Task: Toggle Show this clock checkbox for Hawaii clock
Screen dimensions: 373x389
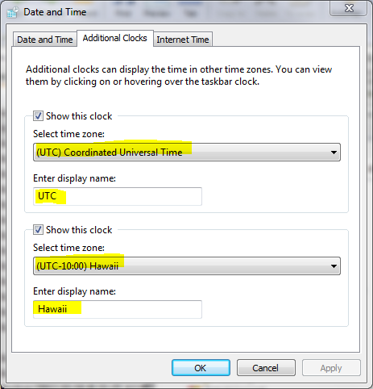Action: 38,230
